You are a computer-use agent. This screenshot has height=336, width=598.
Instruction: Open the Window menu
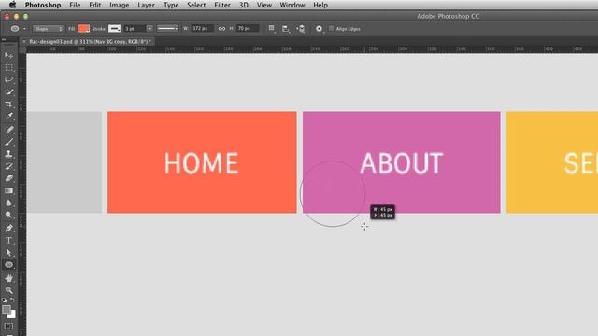292,5
